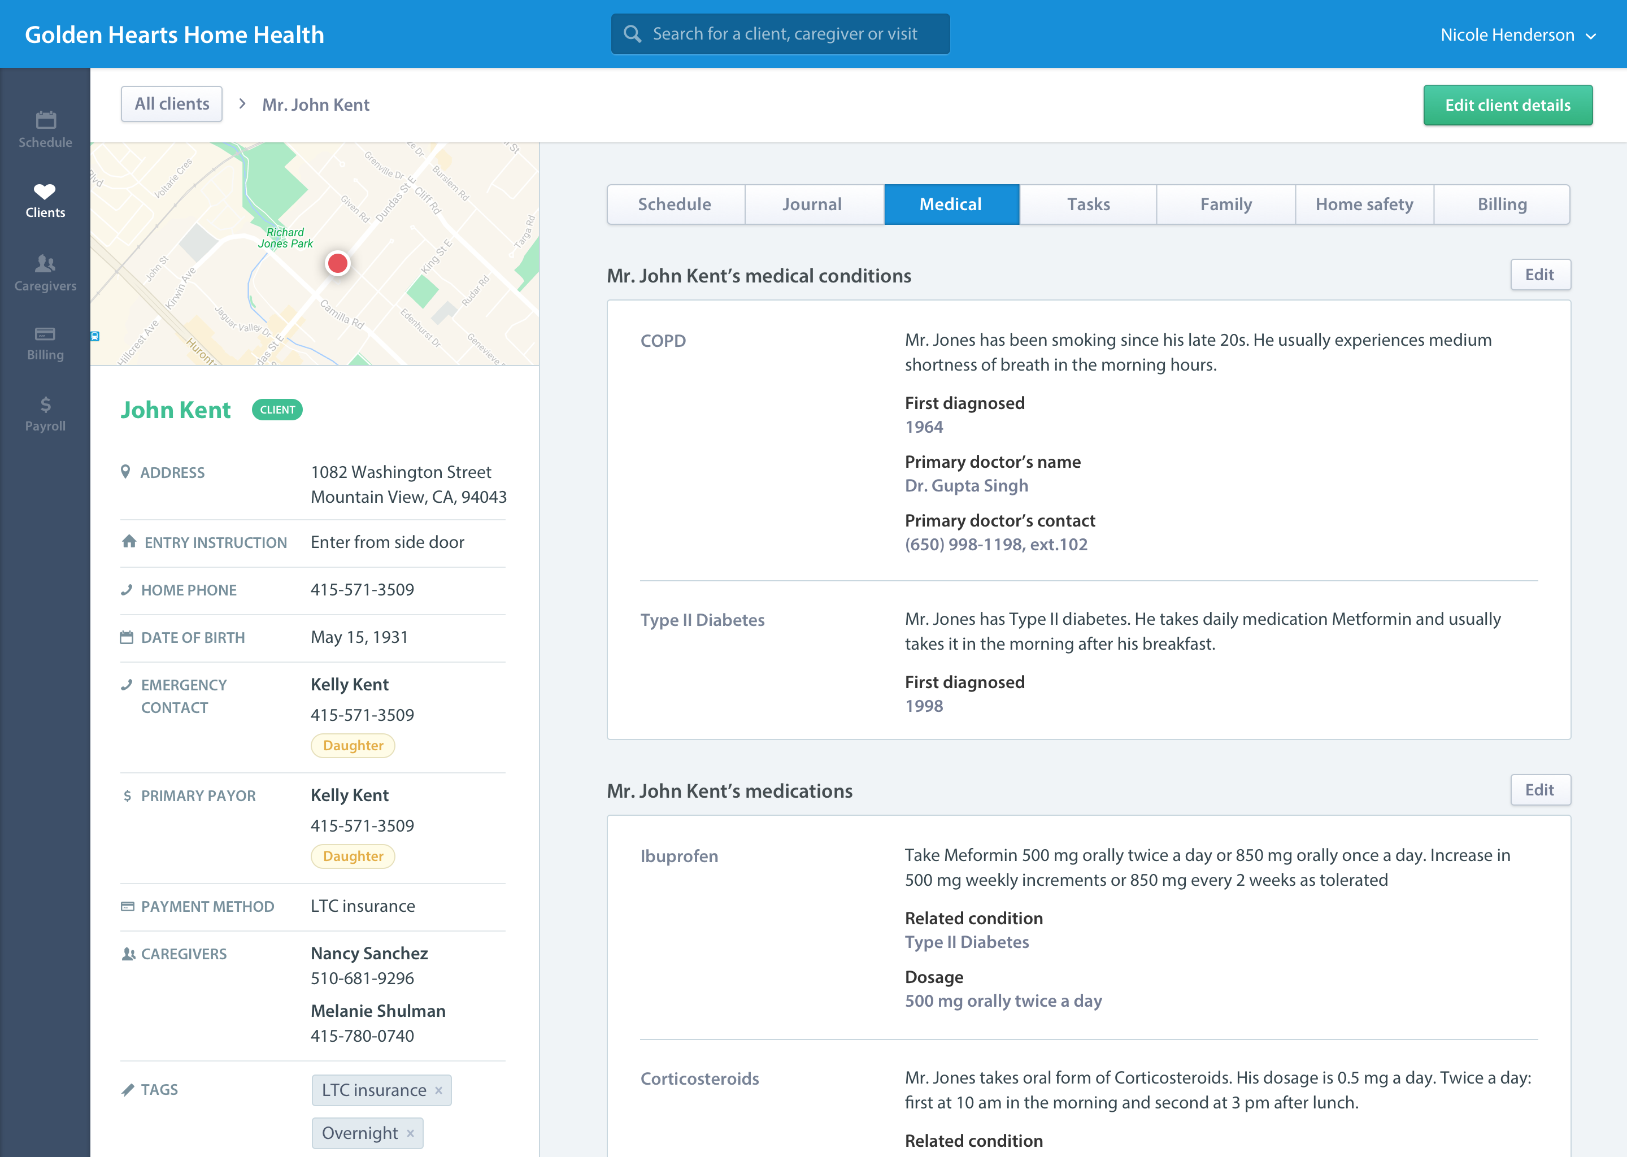1627x1157 pixels.
Task: Switch to the Journal tab
Action: pyautogui.click(x=814, y=205)
